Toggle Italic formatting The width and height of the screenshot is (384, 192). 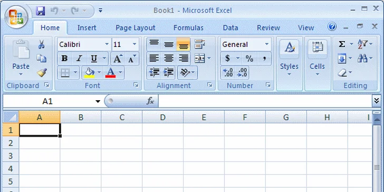[x=79, y=59]
